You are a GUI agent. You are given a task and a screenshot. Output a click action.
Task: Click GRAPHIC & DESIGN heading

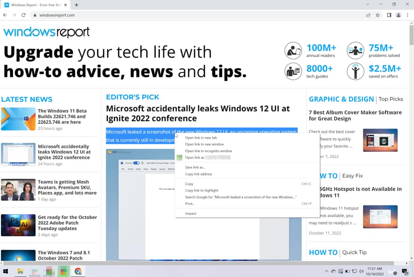pos(341,99)
